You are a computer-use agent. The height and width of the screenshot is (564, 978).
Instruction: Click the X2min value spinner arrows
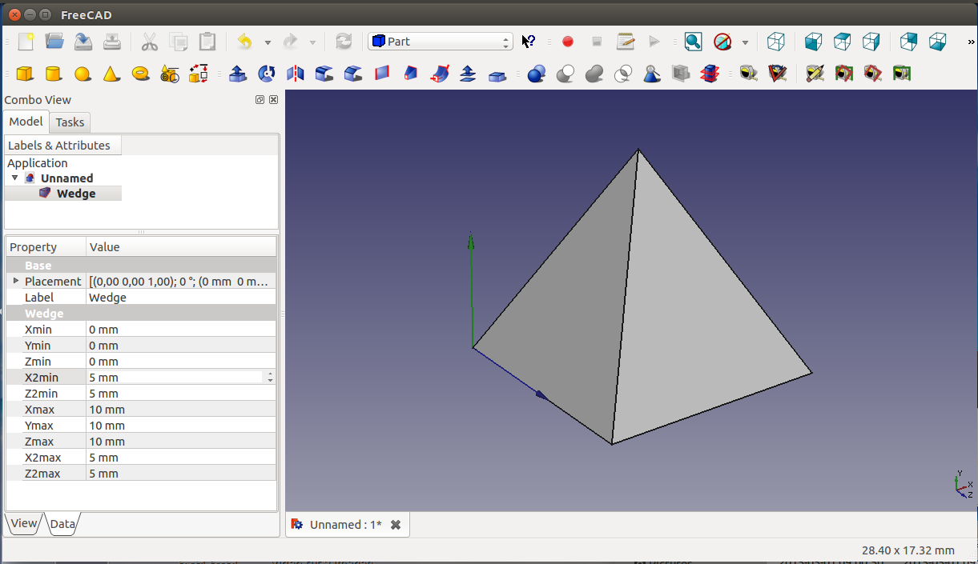coord(270,378)
